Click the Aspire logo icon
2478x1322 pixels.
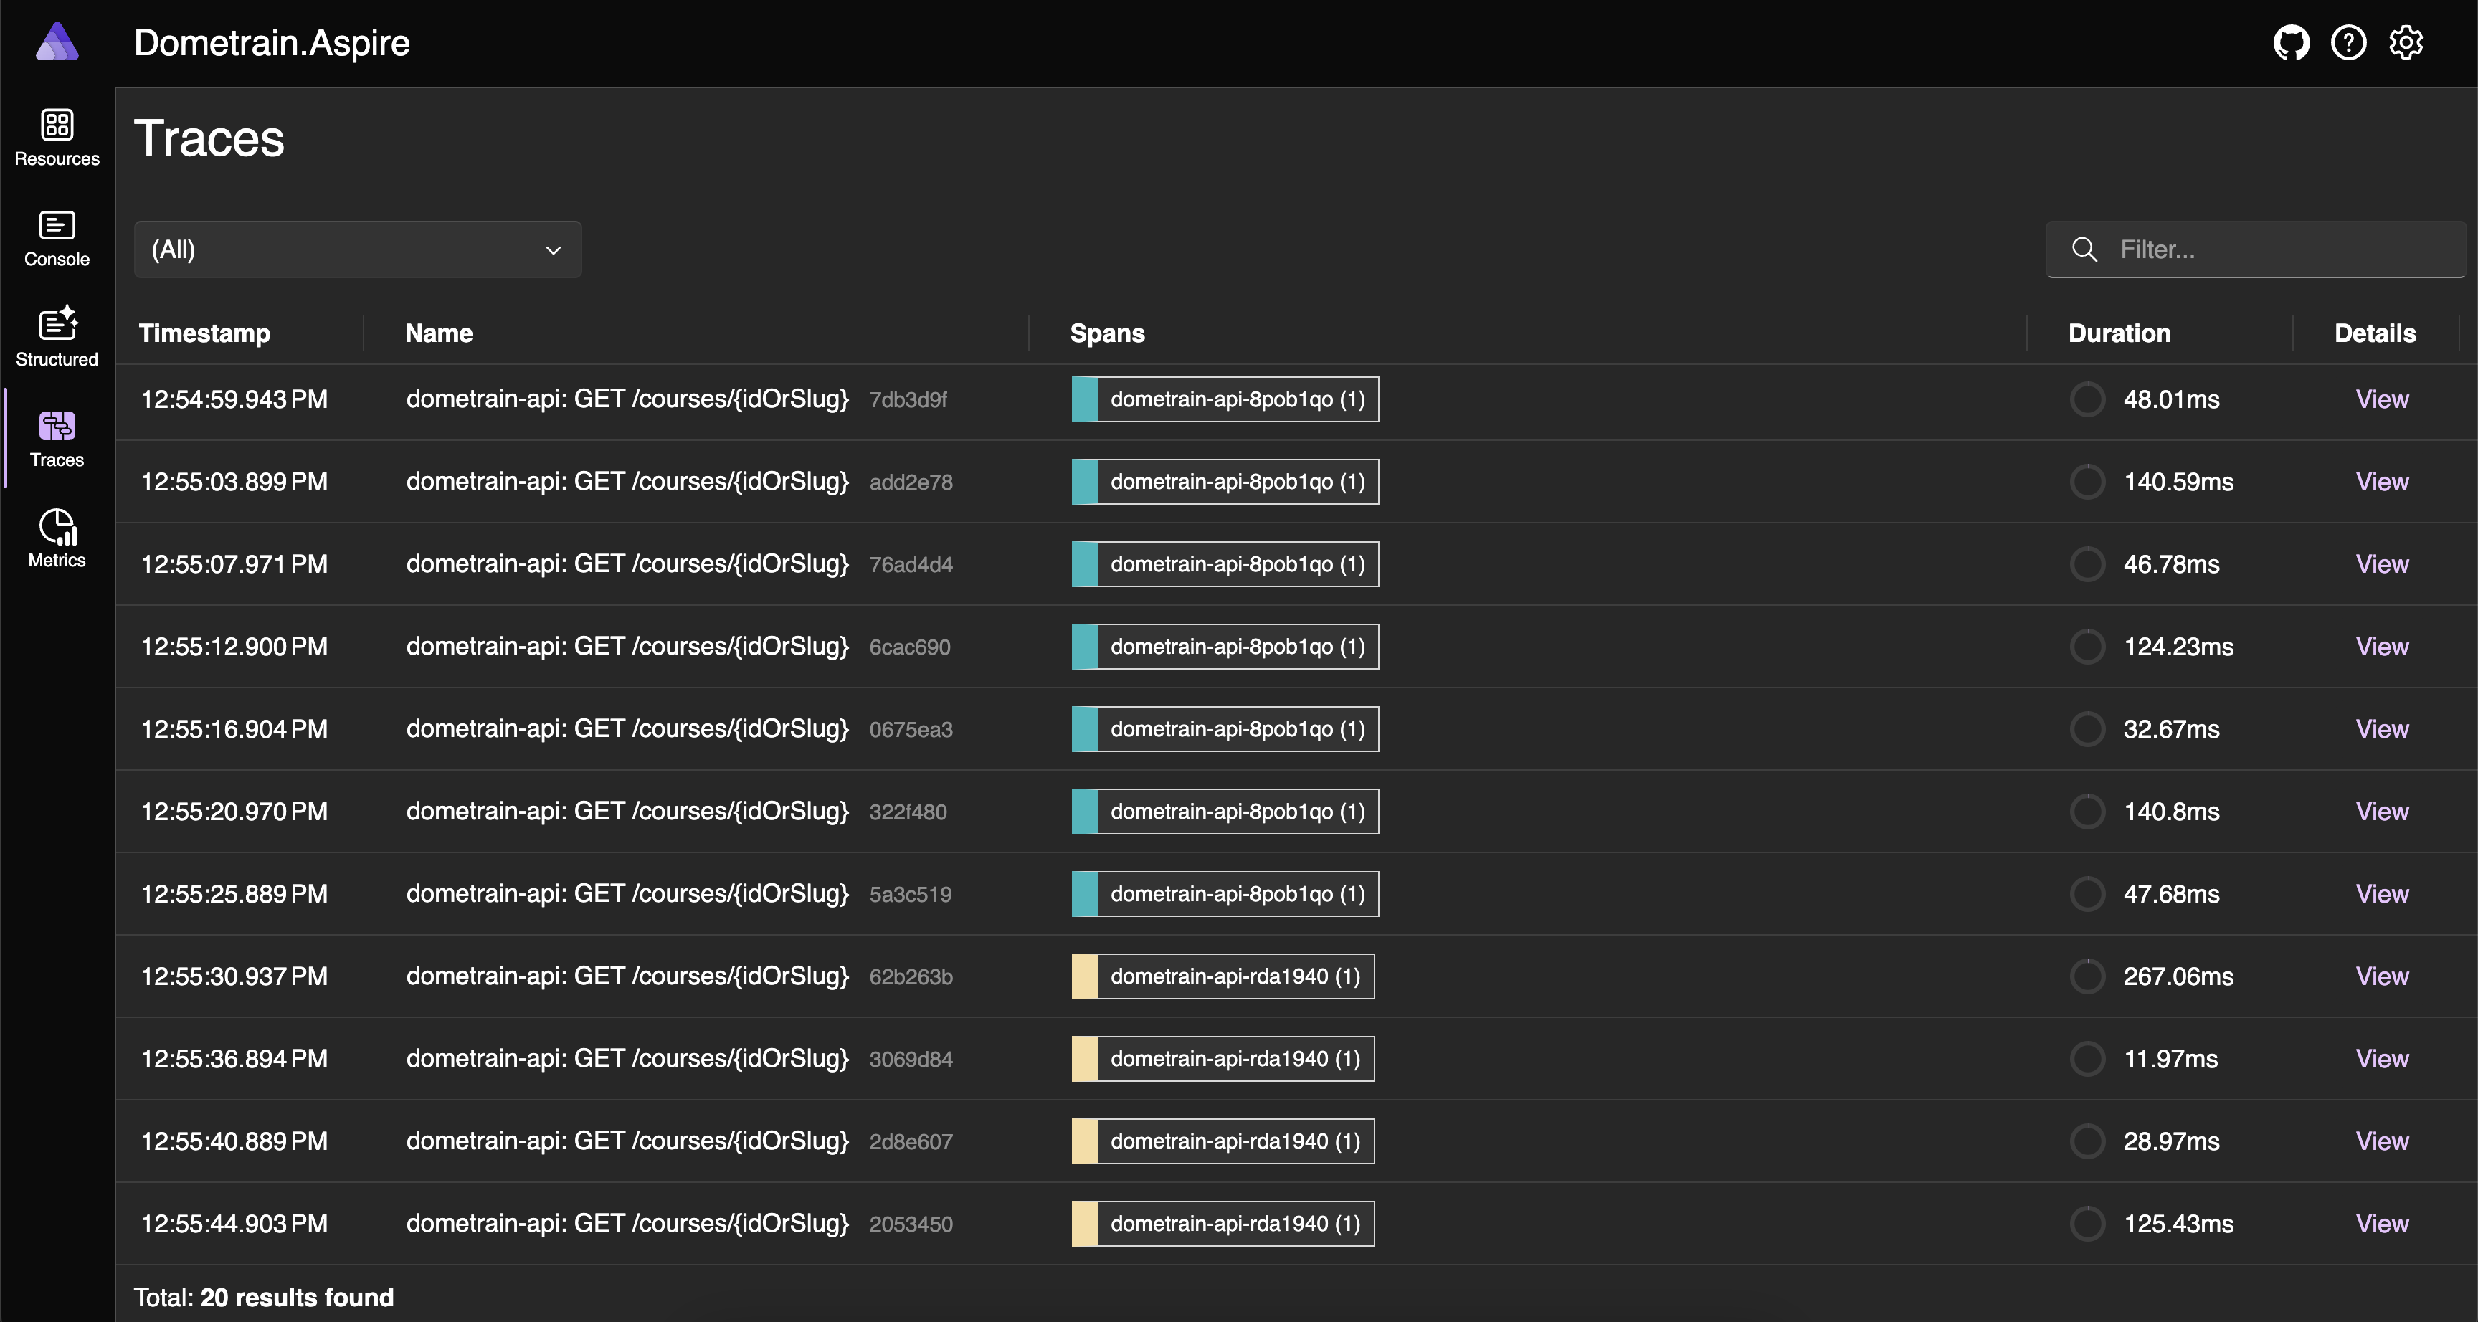coord(57,42)
